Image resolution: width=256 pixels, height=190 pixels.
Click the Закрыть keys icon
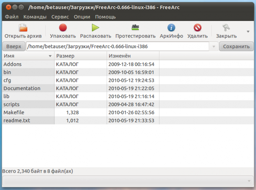click(226, 28)
